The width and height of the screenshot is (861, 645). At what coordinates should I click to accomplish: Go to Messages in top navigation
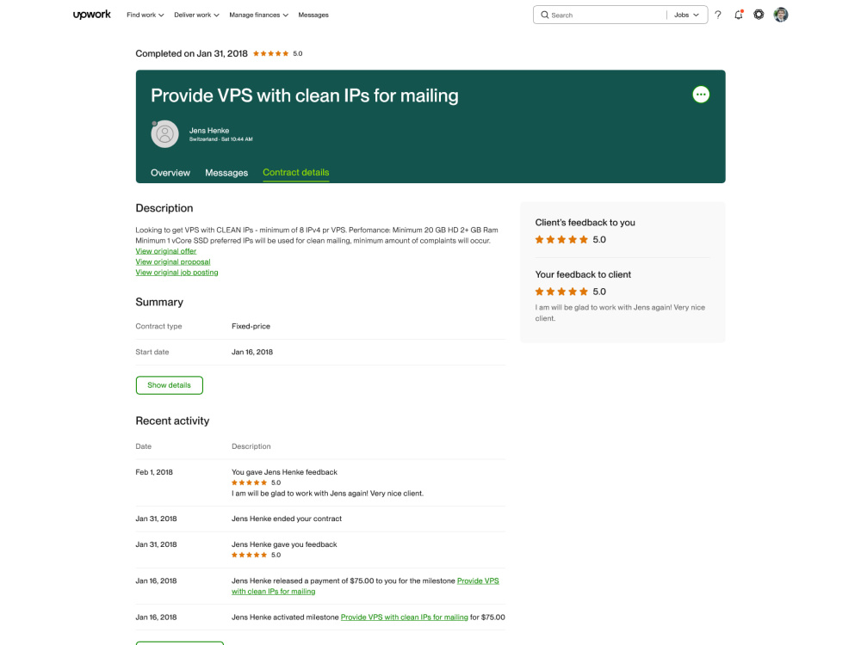[x=313, y=15]
